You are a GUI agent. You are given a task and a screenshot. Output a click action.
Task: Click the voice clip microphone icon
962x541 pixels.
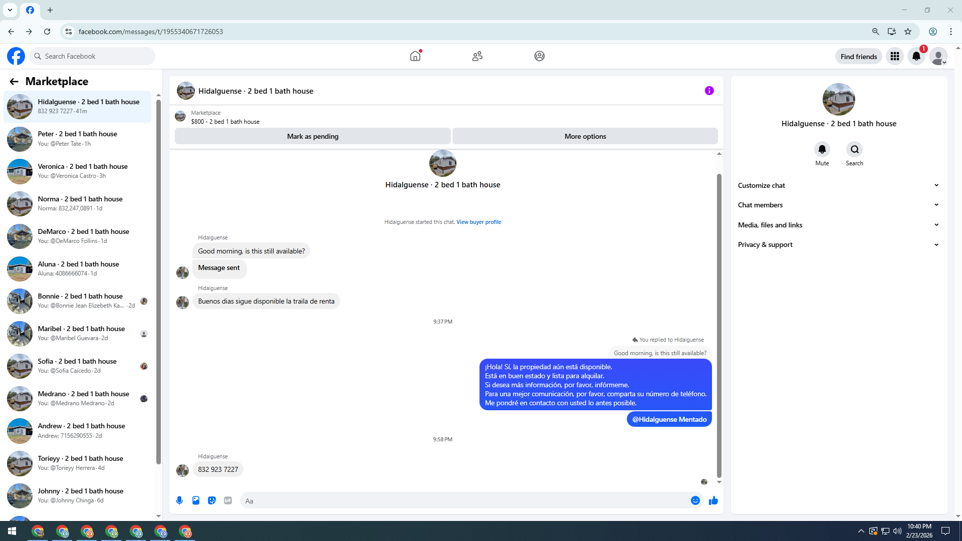(x=179, y=500)
